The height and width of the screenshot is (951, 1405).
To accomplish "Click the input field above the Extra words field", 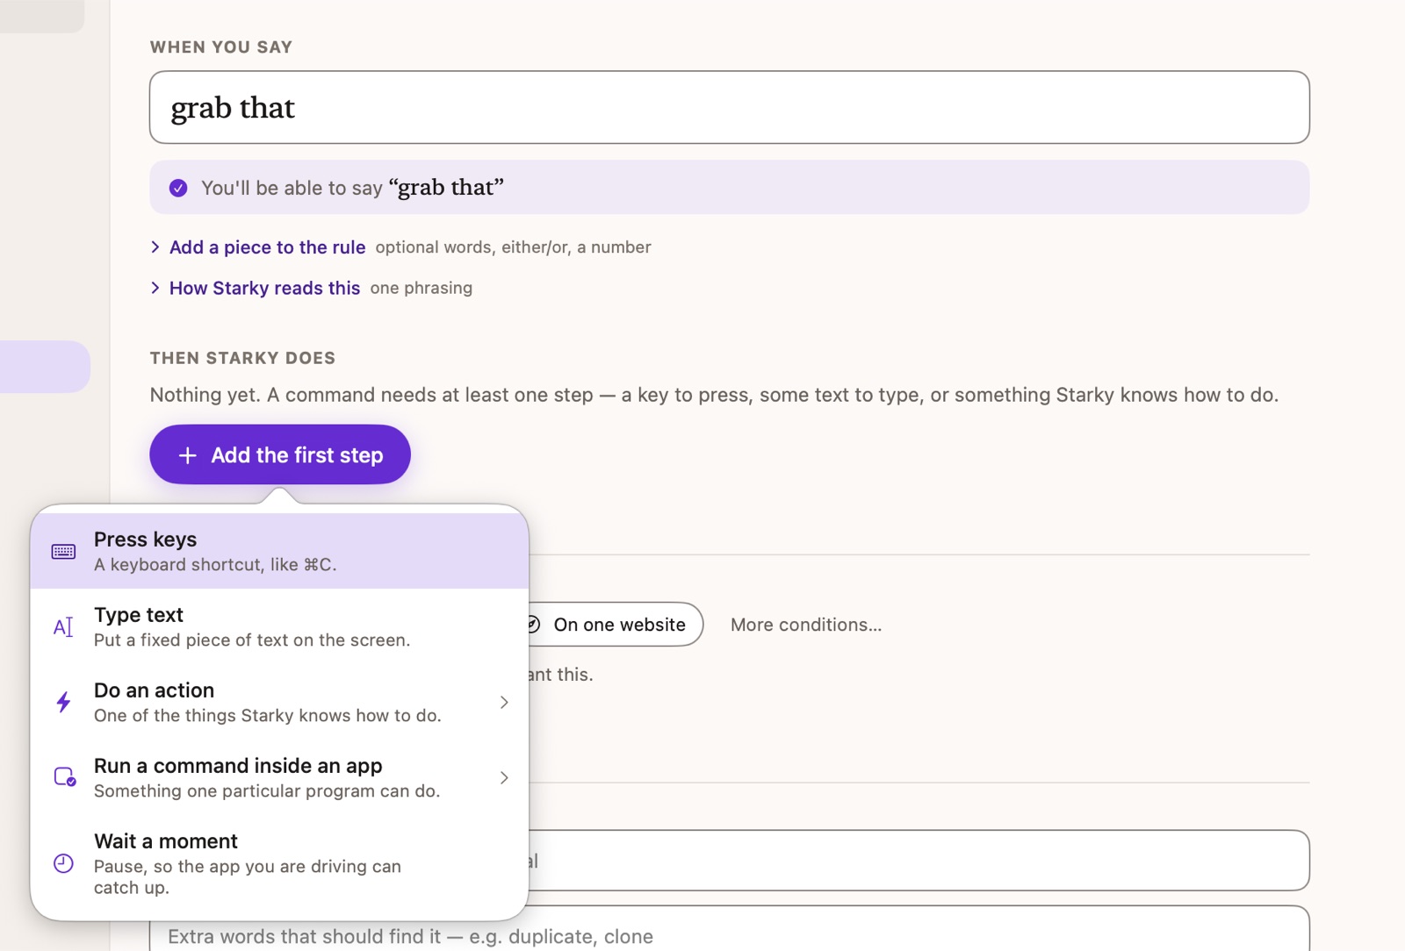I will coord(919,861).
